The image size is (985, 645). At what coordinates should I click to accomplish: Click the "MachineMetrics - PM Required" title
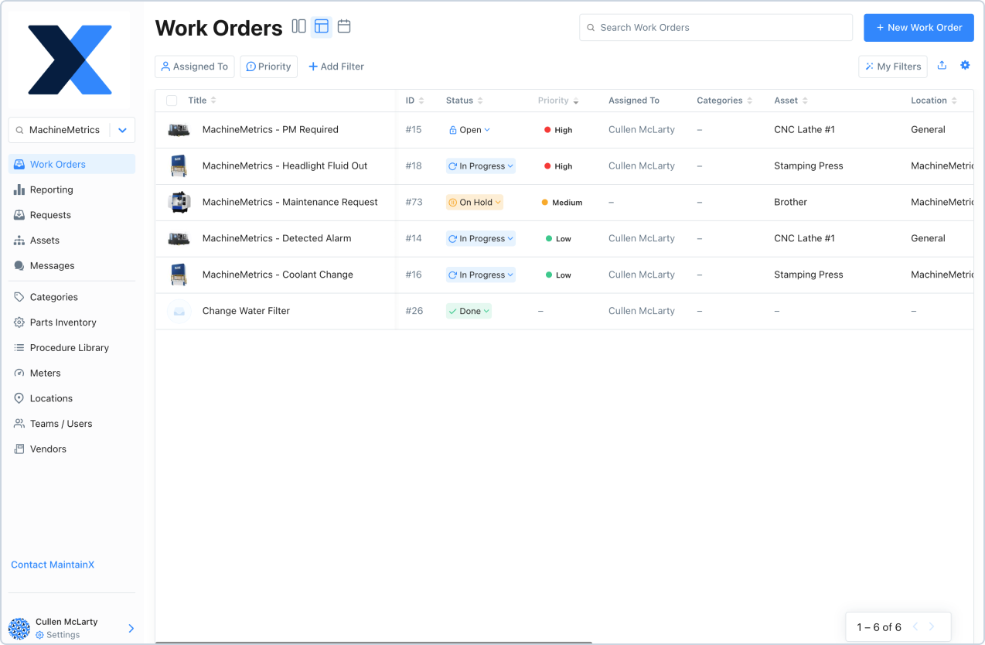coord(271,130)
